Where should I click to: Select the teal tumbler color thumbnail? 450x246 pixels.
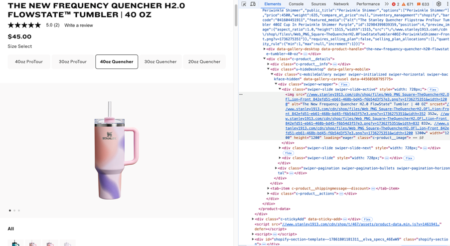click(15, 243)
